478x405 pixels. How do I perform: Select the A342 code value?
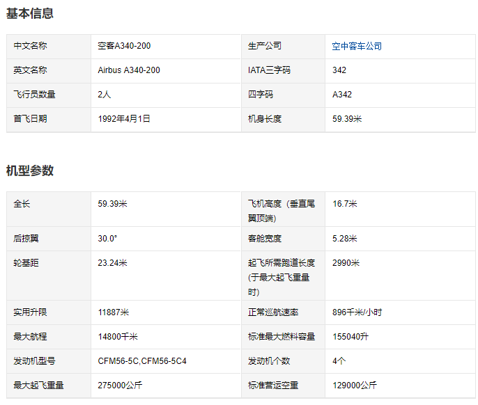pos(341,95)
